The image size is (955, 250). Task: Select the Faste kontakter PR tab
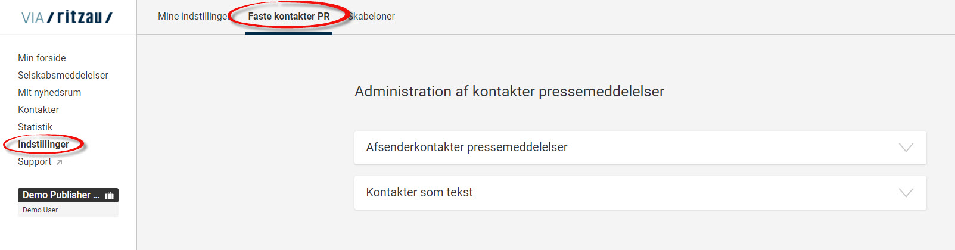pos(289,17)
